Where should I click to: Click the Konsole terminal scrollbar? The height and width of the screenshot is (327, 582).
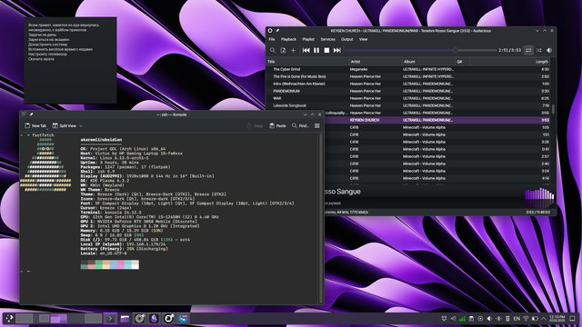[321, 218]
